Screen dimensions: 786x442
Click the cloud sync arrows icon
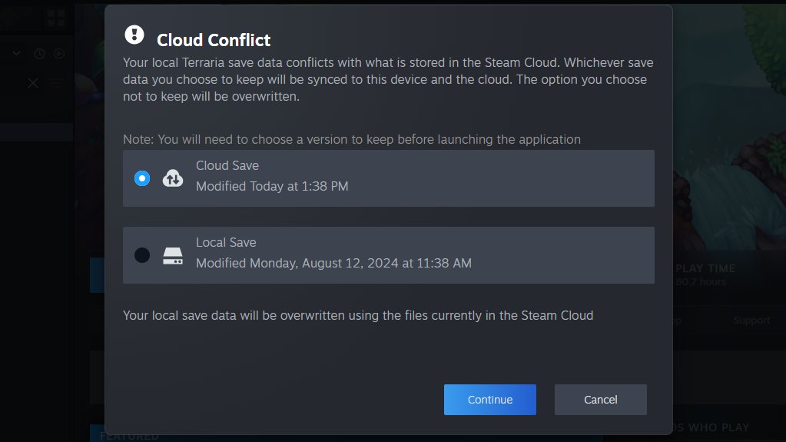[x=173, y=178]
